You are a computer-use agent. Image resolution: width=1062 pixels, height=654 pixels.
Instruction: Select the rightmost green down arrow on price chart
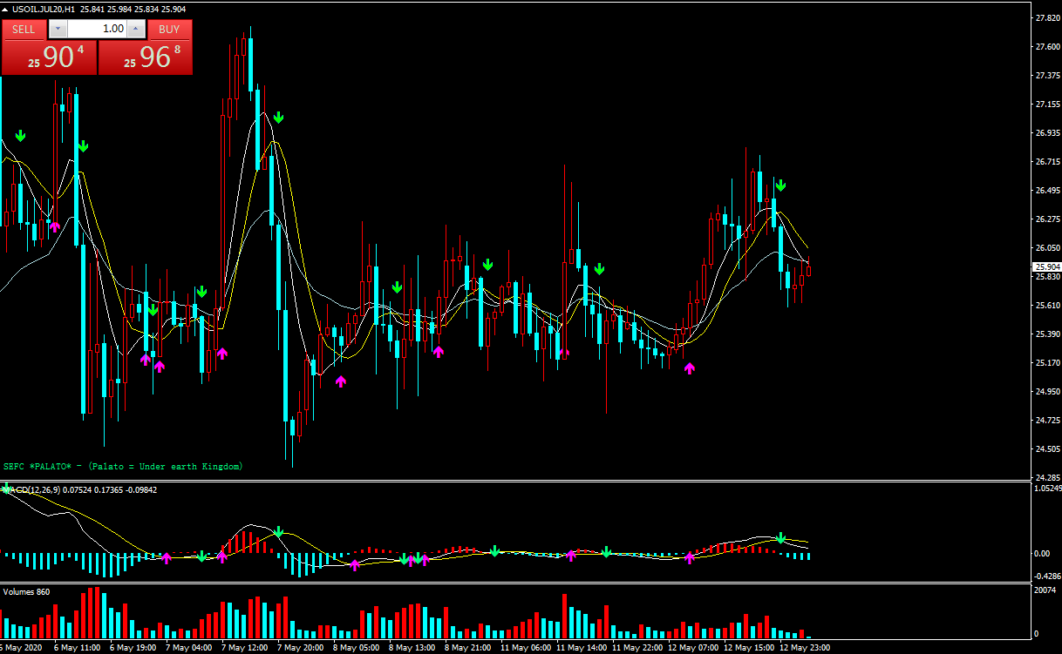point(781,185)
